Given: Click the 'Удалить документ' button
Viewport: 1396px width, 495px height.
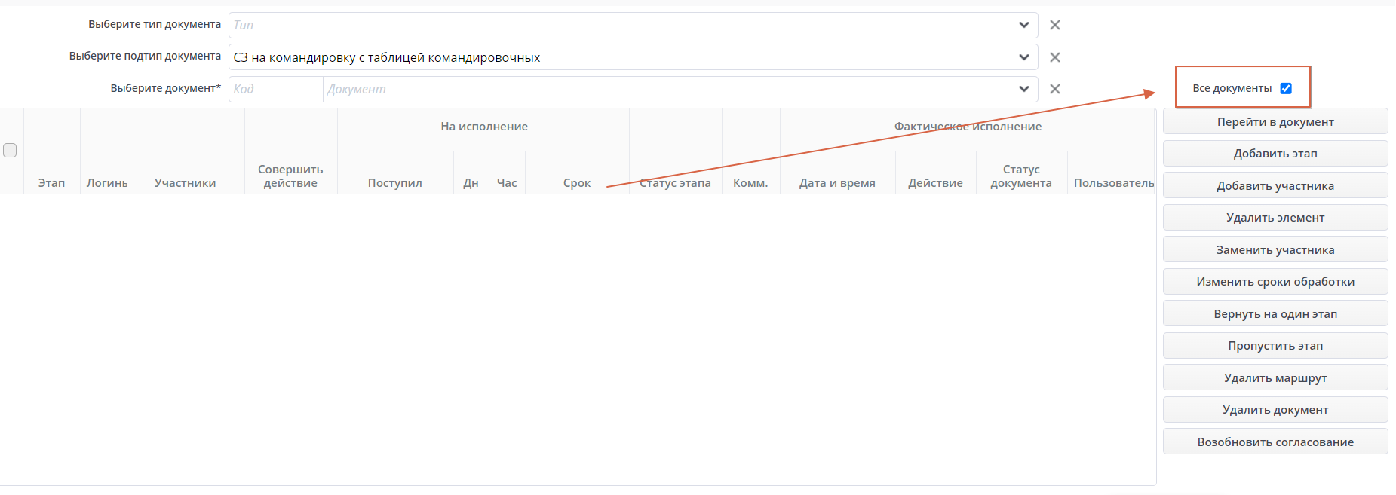Looking at the screenshot, I should pyautogui.click(x=1275, y=410).
